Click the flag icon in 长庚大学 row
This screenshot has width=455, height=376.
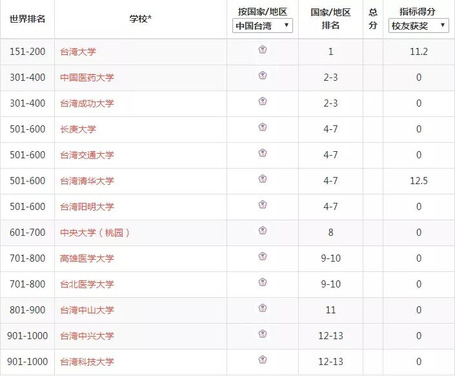(x=263, y=127)
